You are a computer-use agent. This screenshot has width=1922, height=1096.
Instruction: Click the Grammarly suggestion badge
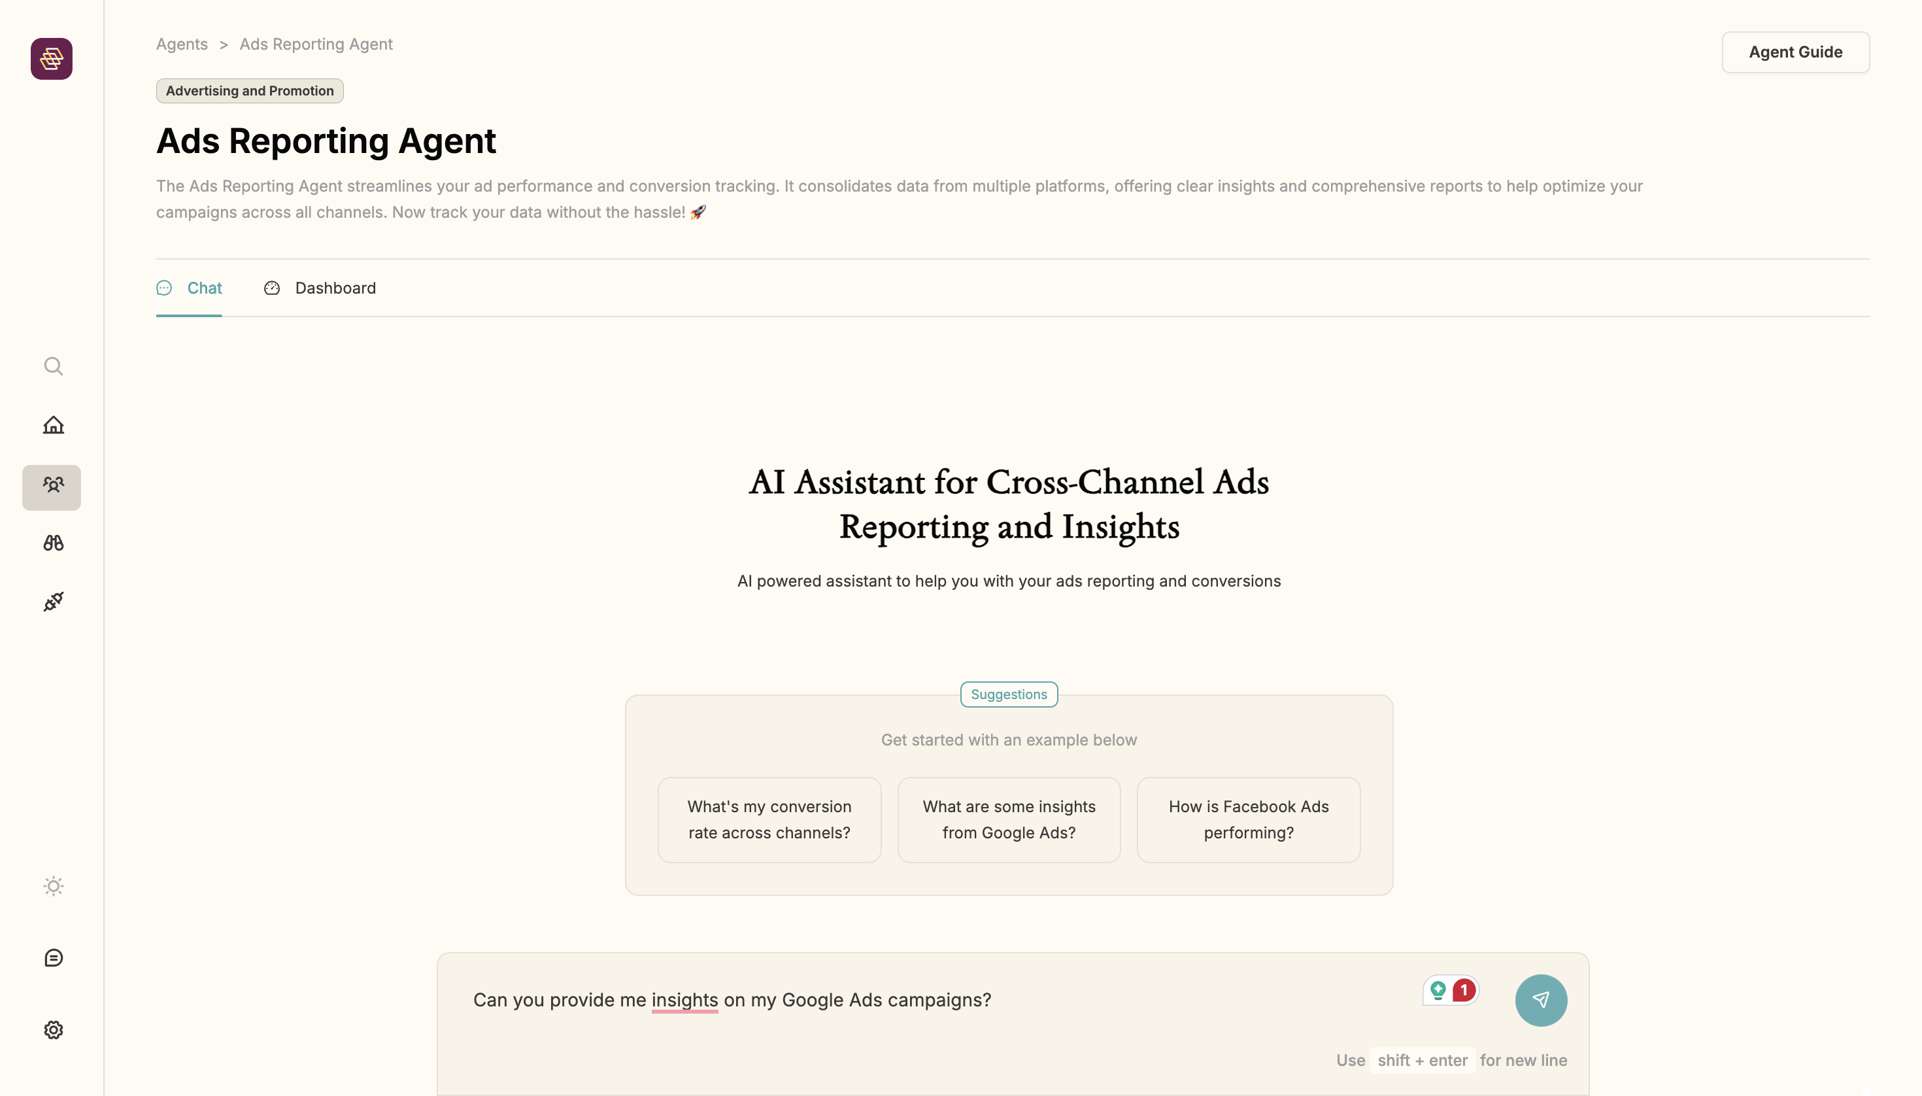(x=1450, y=990)
